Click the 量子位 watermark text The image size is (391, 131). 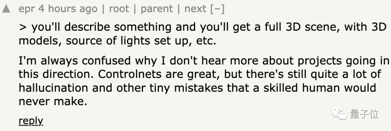(364, 114)
